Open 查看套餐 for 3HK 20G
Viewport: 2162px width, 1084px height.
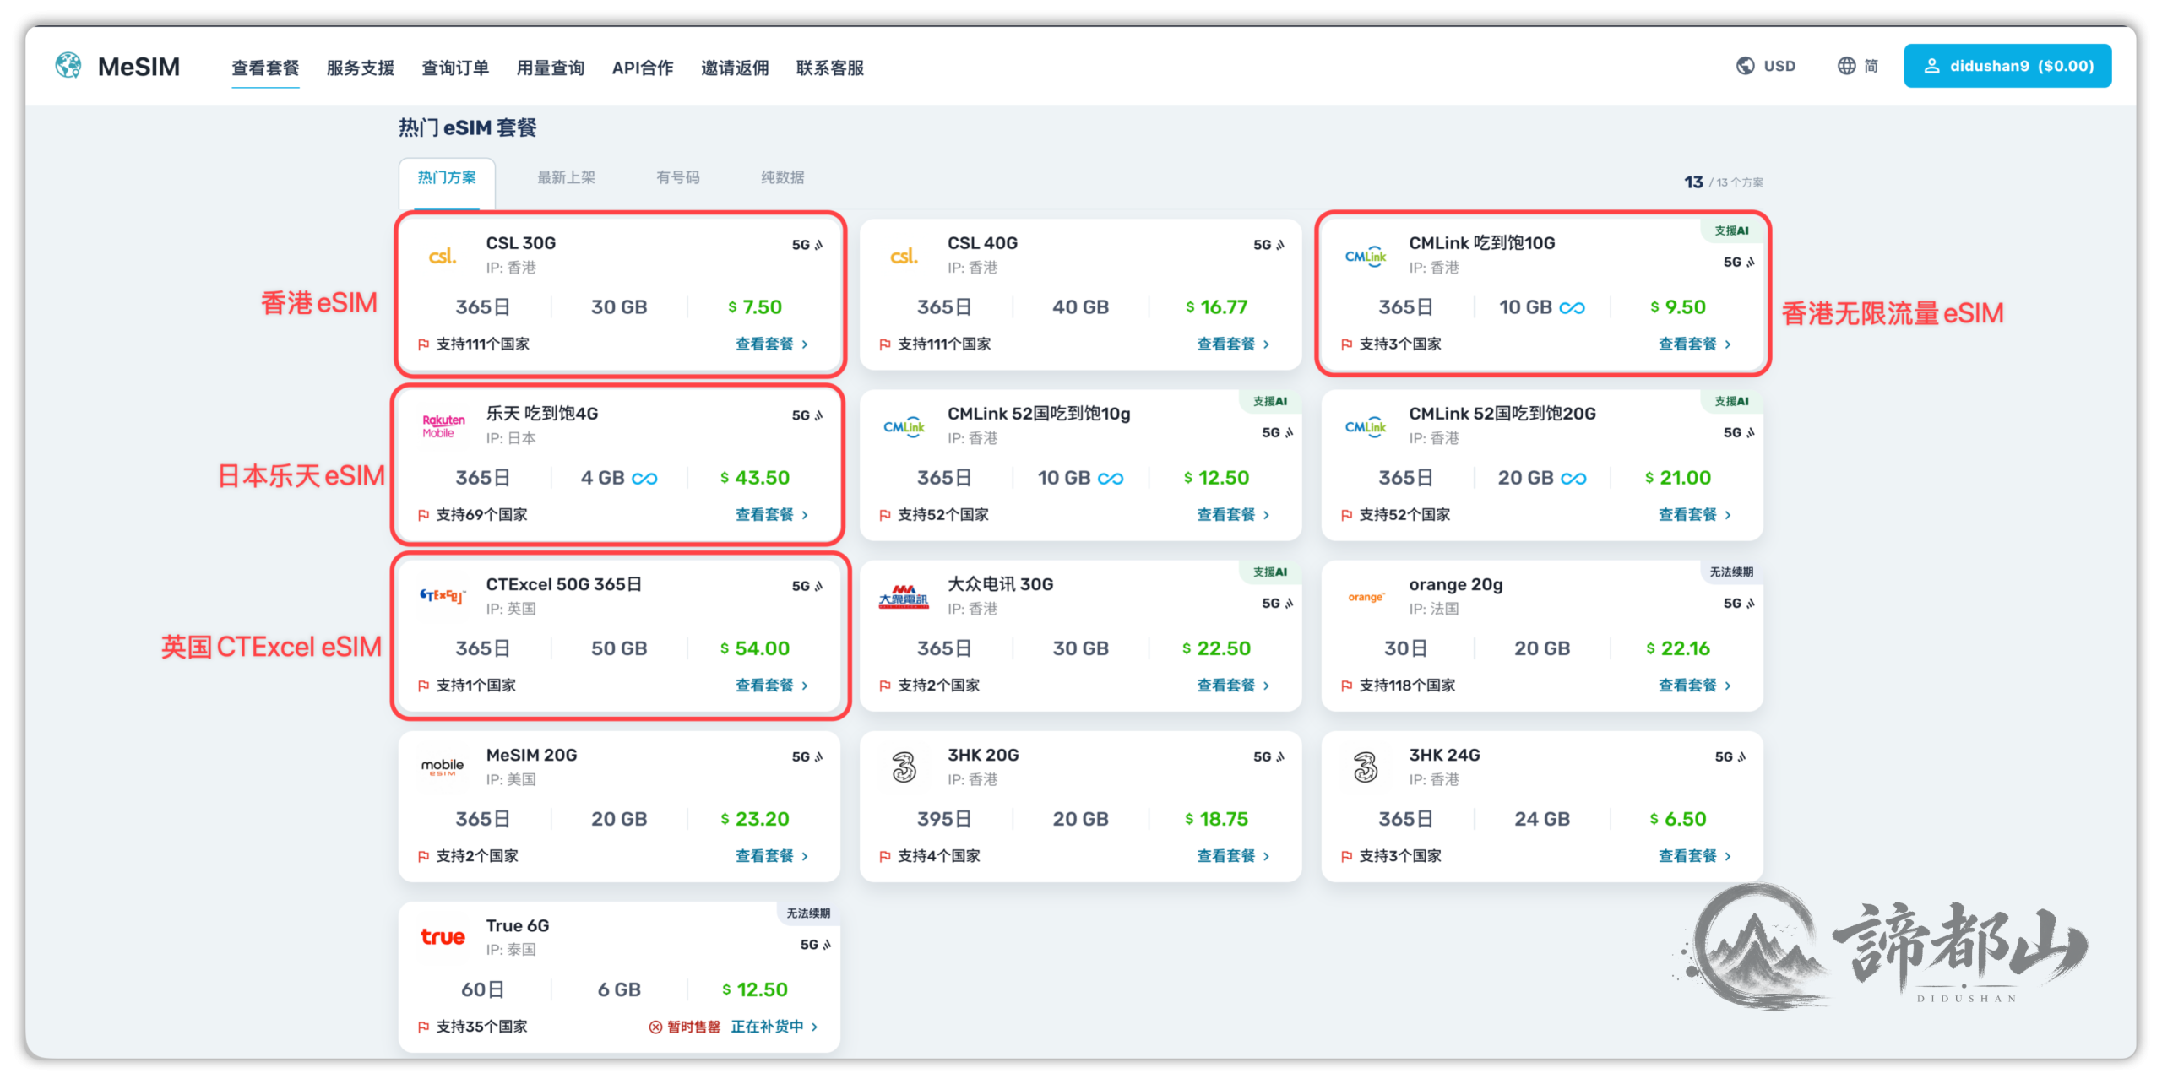pos(1233,855)
